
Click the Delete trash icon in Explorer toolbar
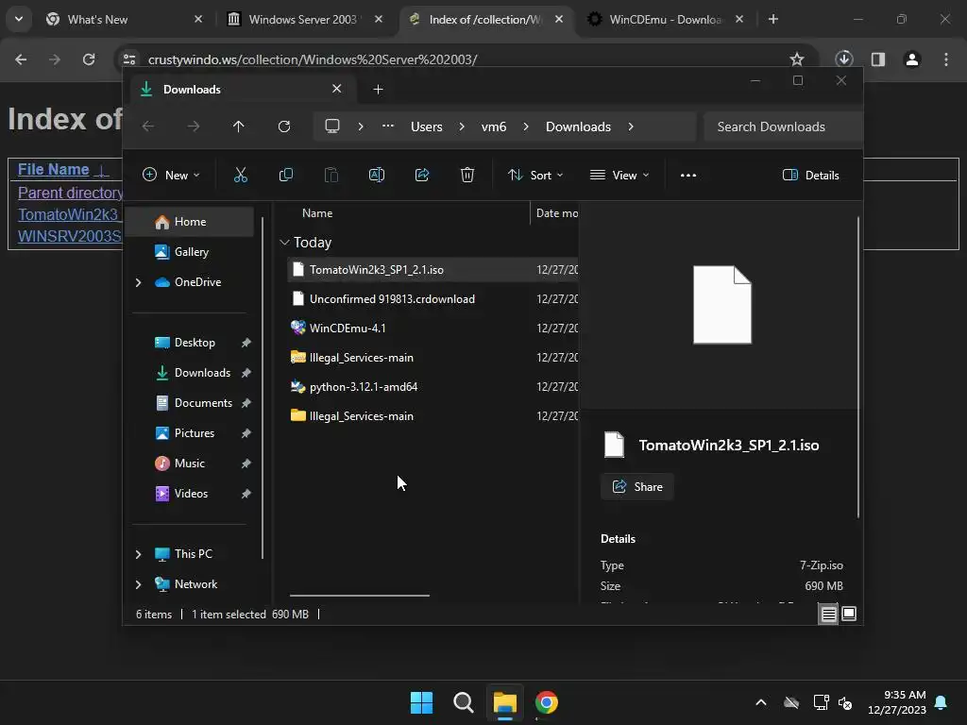[x=467, y=175]
